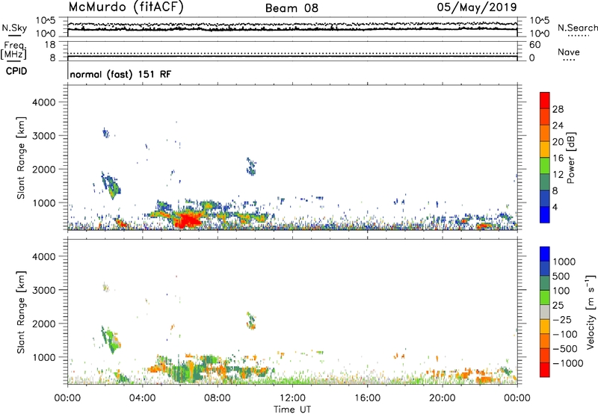This screenshot has height=414, width=598.
Task: Click the velocity echo patch near 2000 km at 10:00
Action: pos(251,321)
